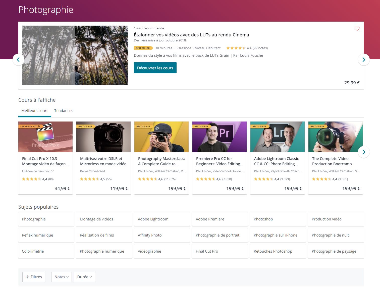The width and height of the screenshot is (380, 290).
Task: Select the Photographie sur iPhone topic
Action: pyautogui.click(x=278, y=235)
